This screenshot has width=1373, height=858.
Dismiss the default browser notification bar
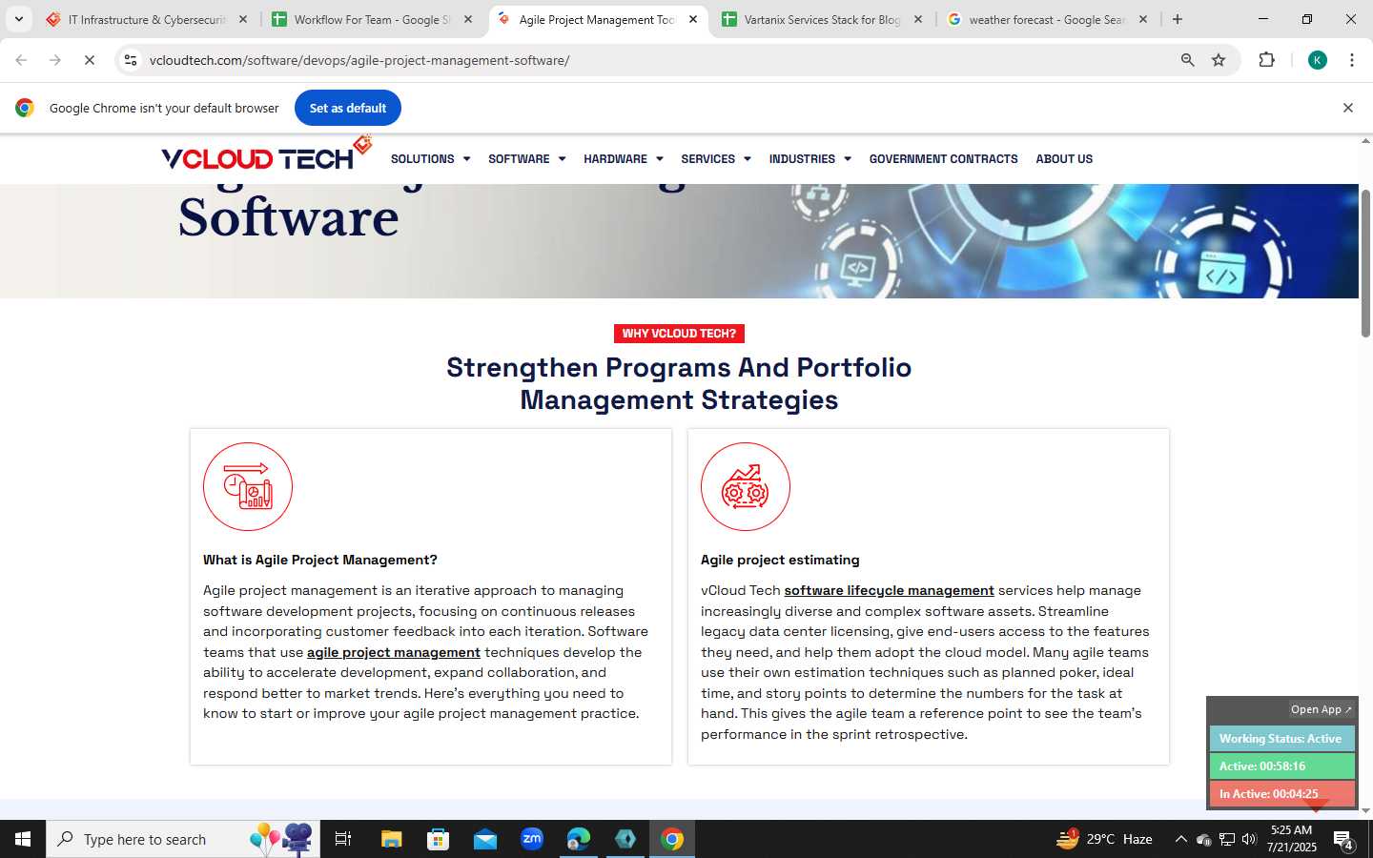pyautogui.click(x=1348, y=108)
